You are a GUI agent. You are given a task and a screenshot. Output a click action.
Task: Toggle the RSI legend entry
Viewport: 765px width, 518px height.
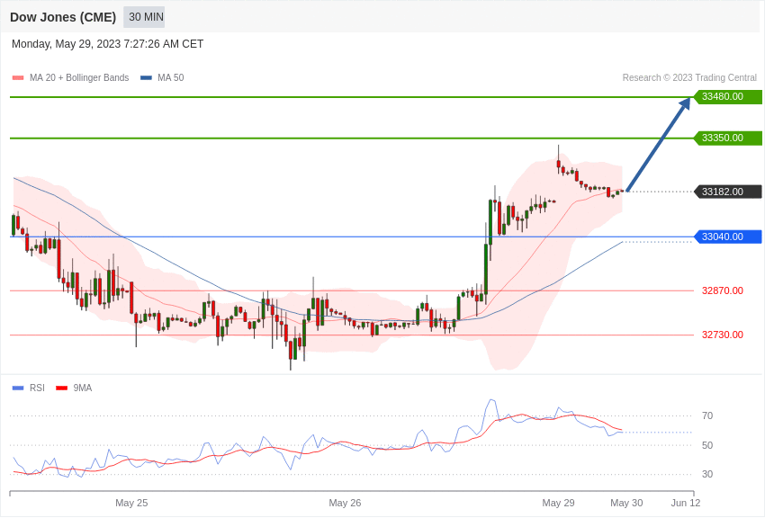coord(28,388)
